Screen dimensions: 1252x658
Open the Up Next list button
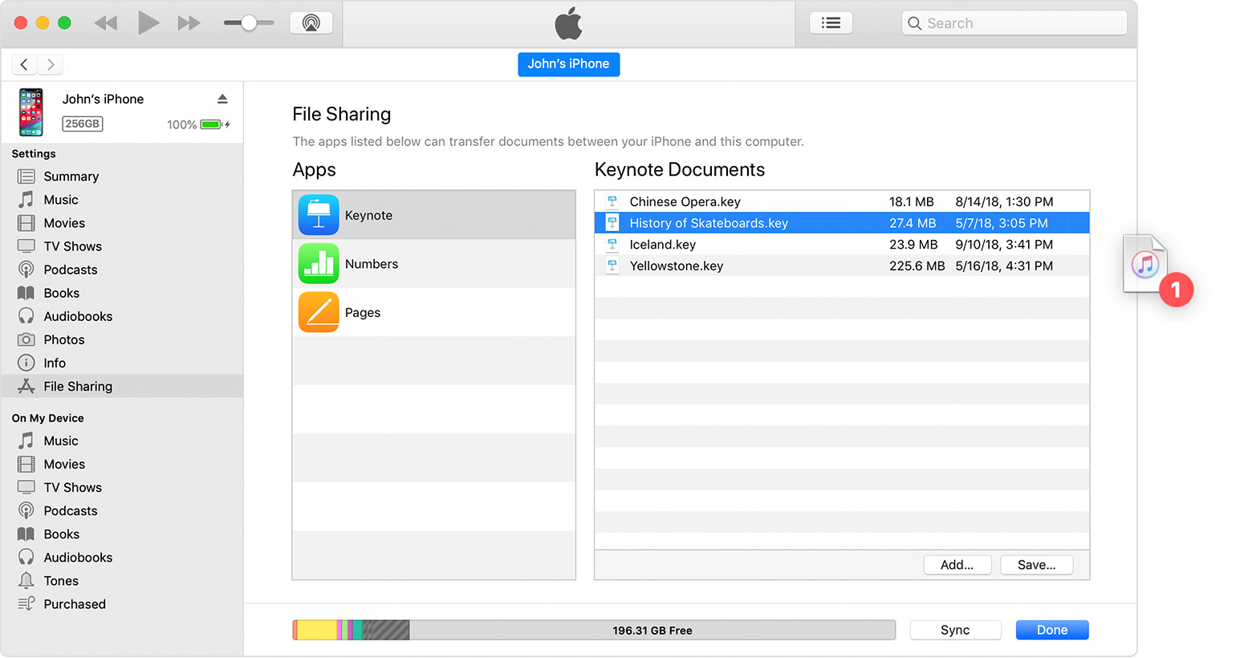click(x=831, y=23)
